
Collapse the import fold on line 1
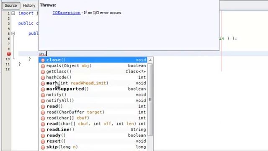pyautogui.click(x=13, y=13)
